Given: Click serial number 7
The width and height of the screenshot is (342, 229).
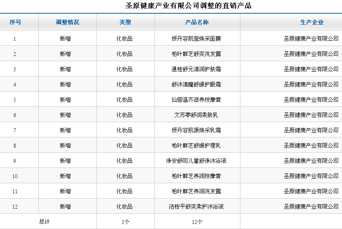Looking at the screenshot, I should pos(15,130).
